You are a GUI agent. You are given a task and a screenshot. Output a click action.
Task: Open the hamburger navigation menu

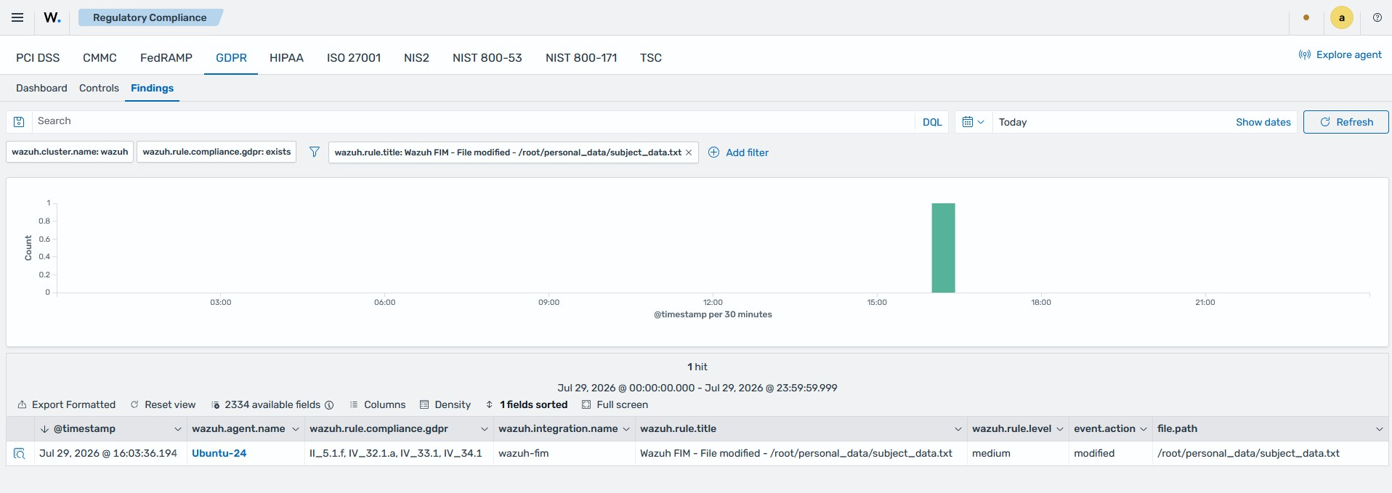click(x=17, y=17)
